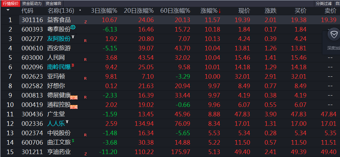The image size is (340, 157).
Task: Switch to the 行情报价 tab
Action: coord(11,4)
